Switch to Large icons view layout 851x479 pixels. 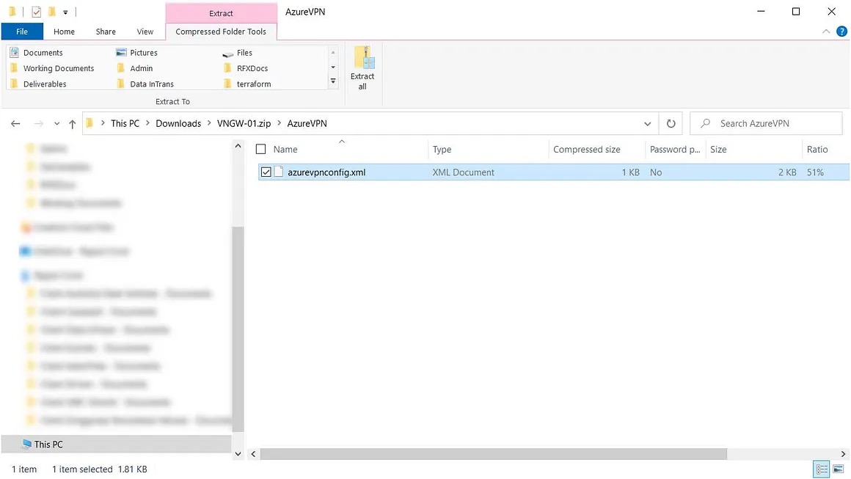point(839,469)
